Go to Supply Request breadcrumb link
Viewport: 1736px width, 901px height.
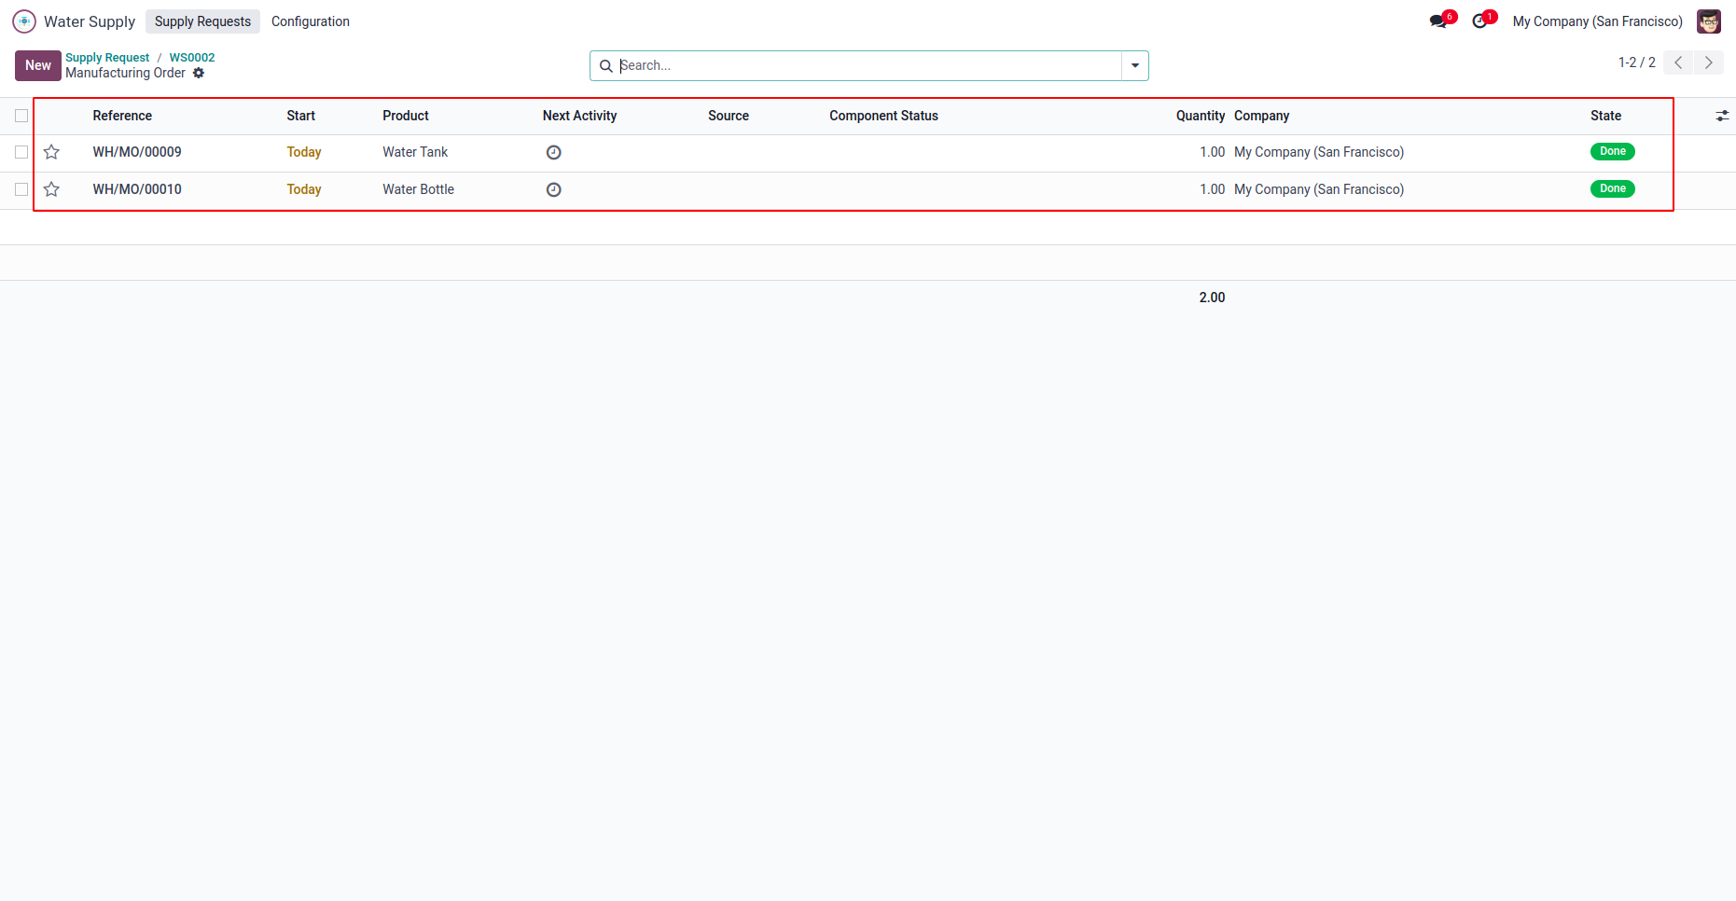[107, 58]
